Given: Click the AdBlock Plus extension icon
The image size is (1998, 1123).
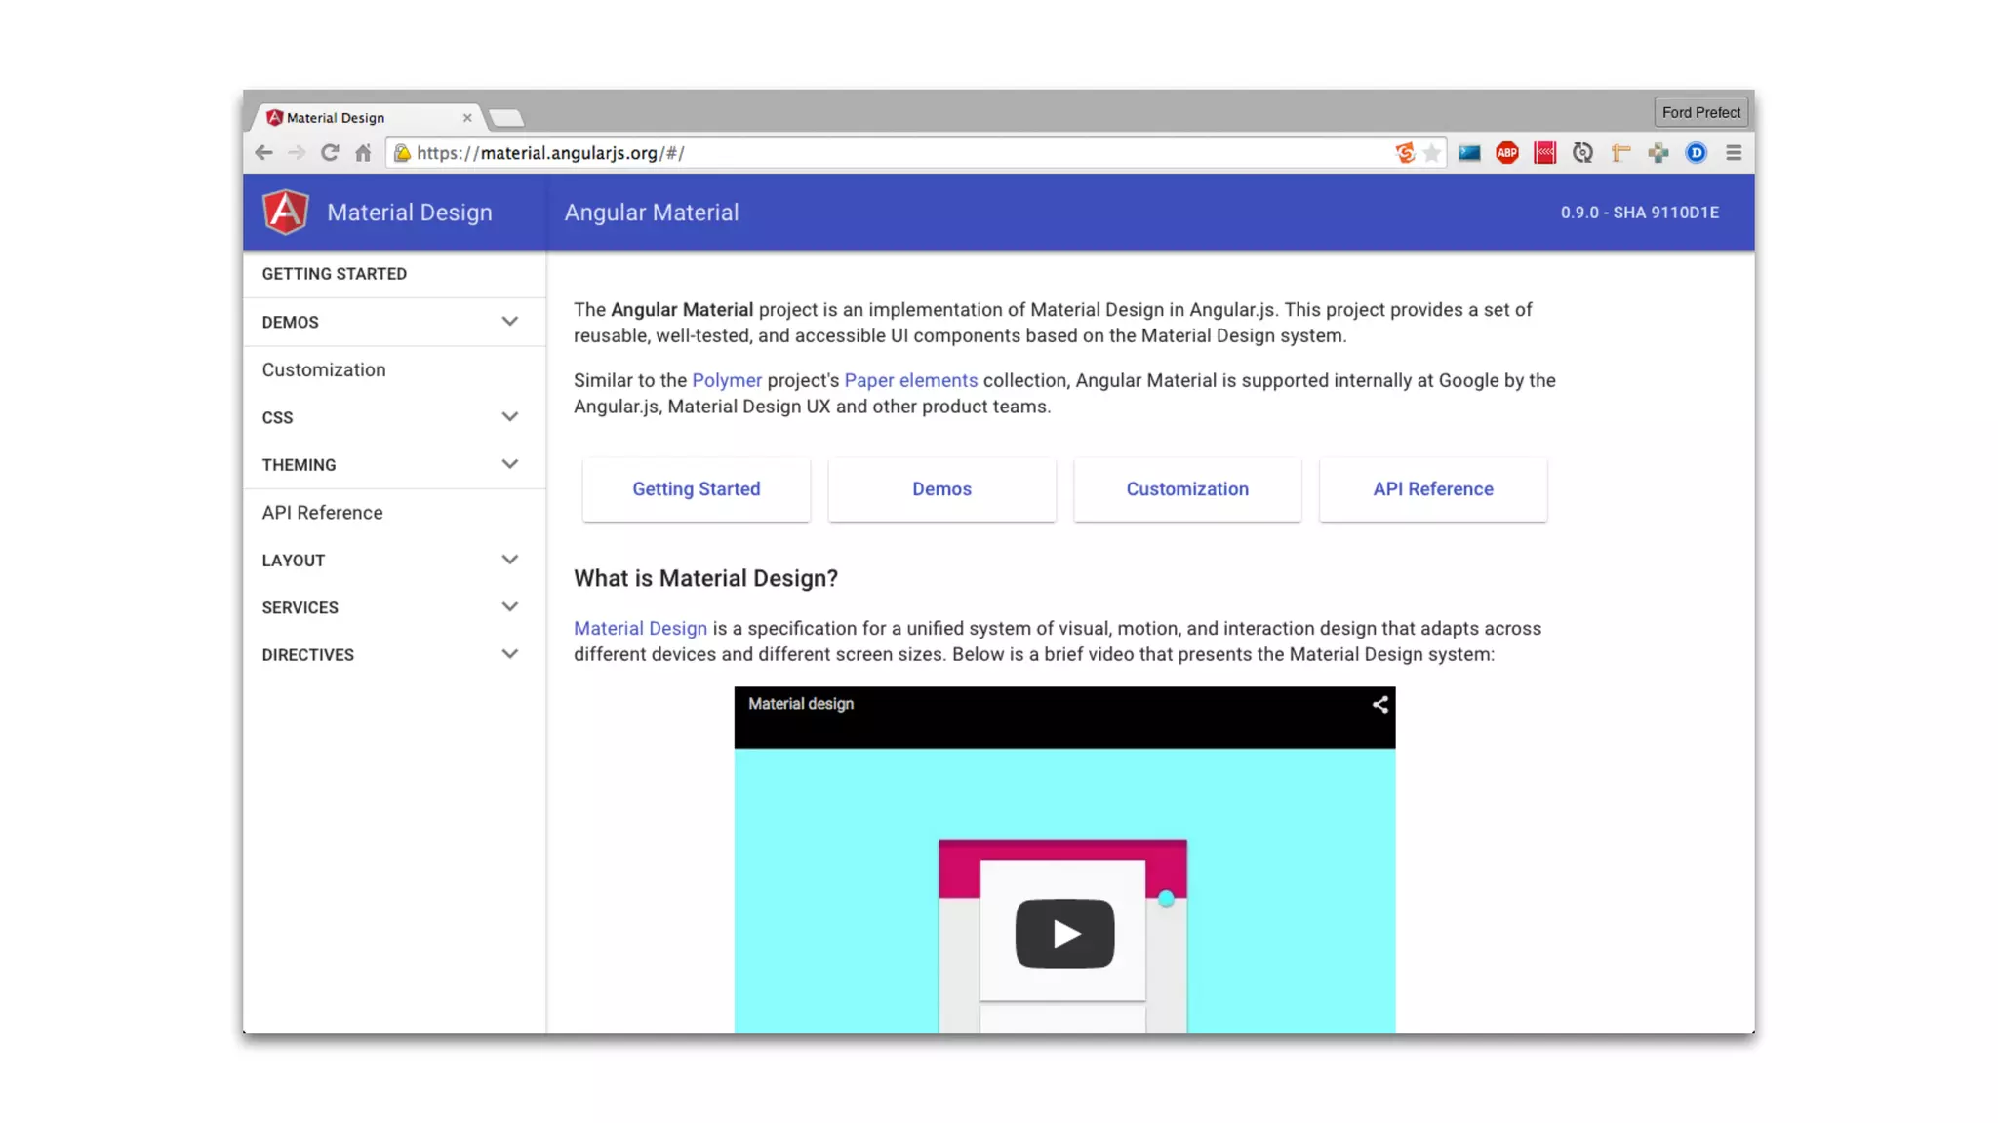Looking at the screenshot, I should tap(1506, 153).
